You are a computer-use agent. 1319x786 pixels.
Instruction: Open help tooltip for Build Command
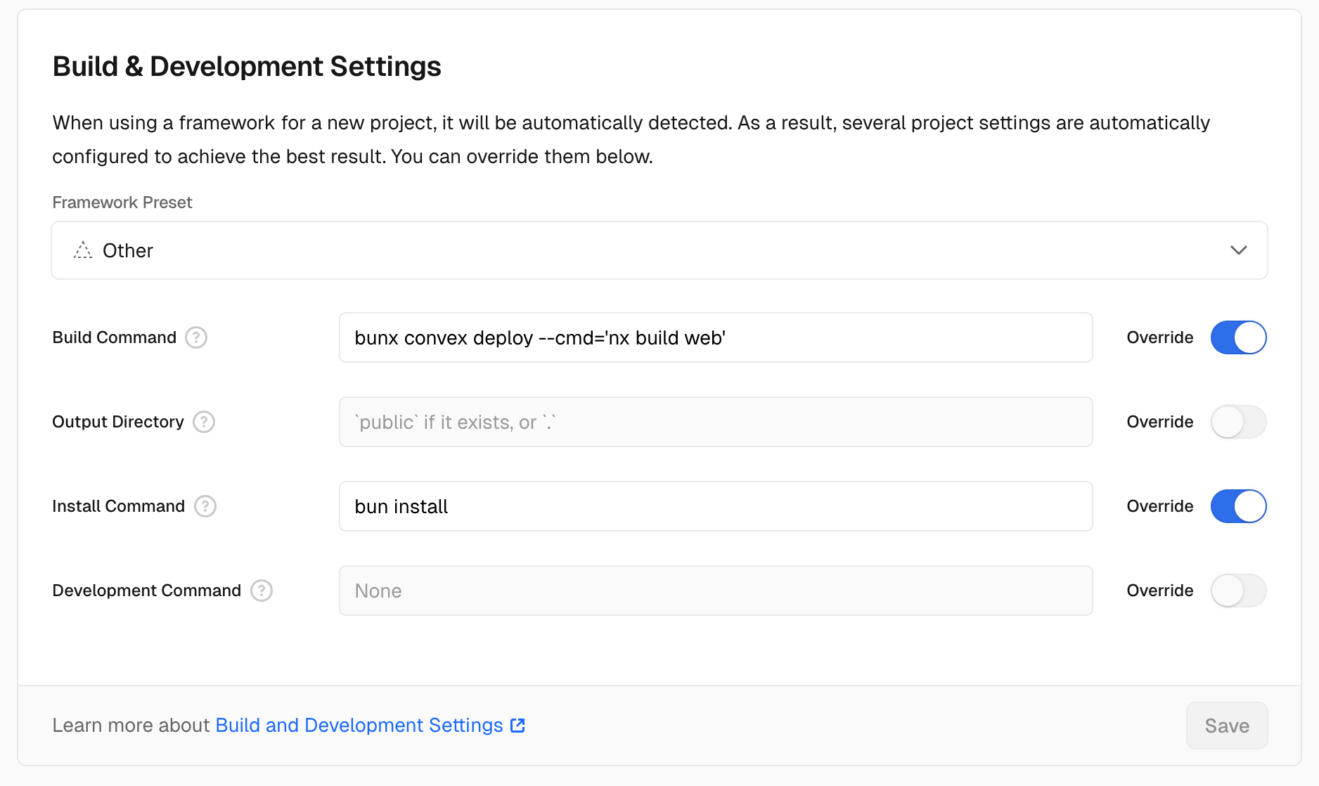pos(196,337)
